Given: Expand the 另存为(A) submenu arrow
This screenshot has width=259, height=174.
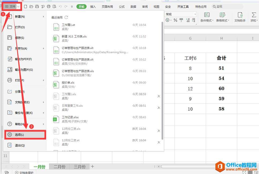Looking at the screenshot, I should [43, 48].
